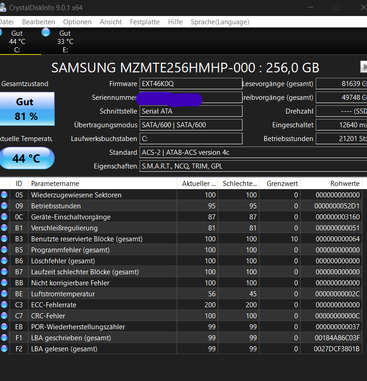Screen dimensions: 367x381
Task: Click the disk title SAMSUNG MZMTE256HMHP-000
Action: point(185,68)
